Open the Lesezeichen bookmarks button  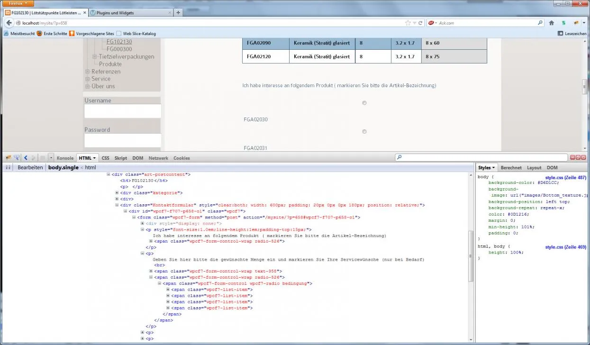click(572, 34)
